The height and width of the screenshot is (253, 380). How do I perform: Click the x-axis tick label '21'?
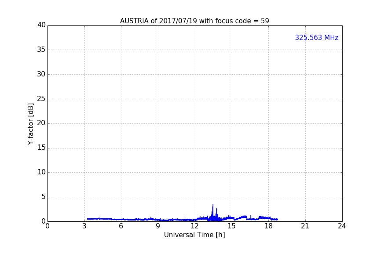[x=305, y=226]
